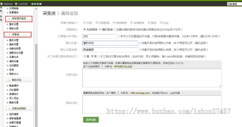
Task: Pick the tan theme color swatch
Action: coord(38,4)
